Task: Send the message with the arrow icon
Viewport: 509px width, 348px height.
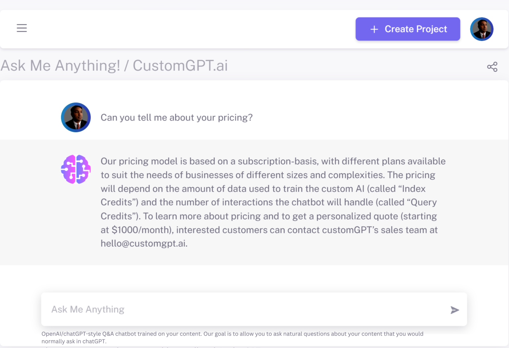Action: pos(455,310)
